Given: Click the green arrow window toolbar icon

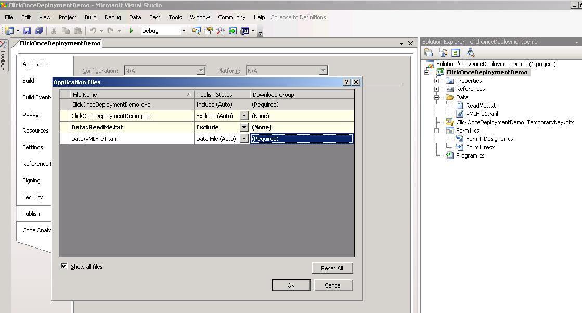Looking at the screenshot, I should [x=232, y=31].
